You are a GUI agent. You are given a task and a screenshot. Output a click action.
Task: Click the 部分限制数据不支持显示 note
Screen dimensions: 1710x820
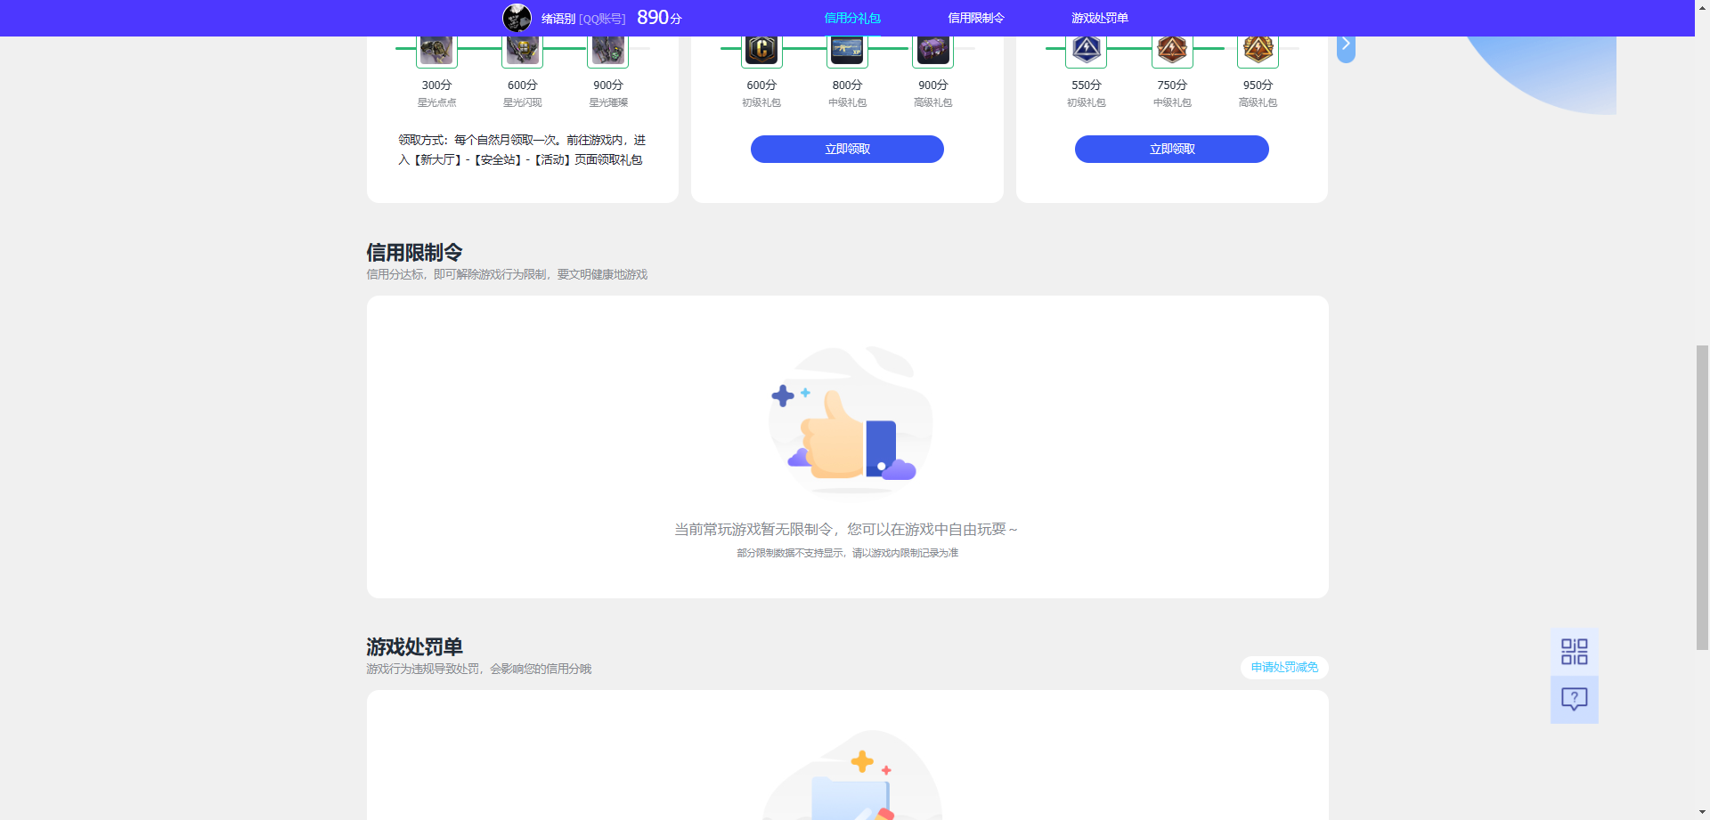point(847,553)
